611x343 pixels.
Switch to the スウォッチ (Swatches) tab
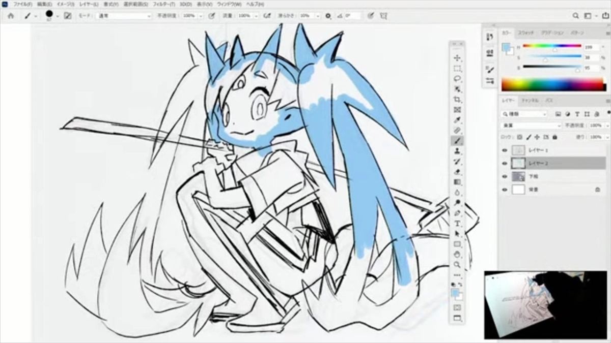(x=525, y=33)
